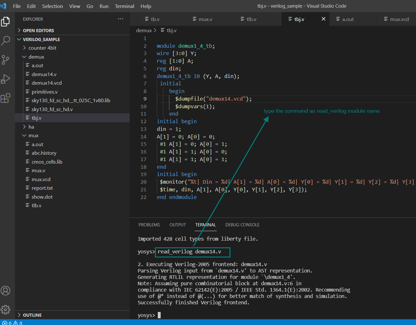This screenshot has height=325, width=416.
Task: Collapse the demux folder
Action: (72, 57)
